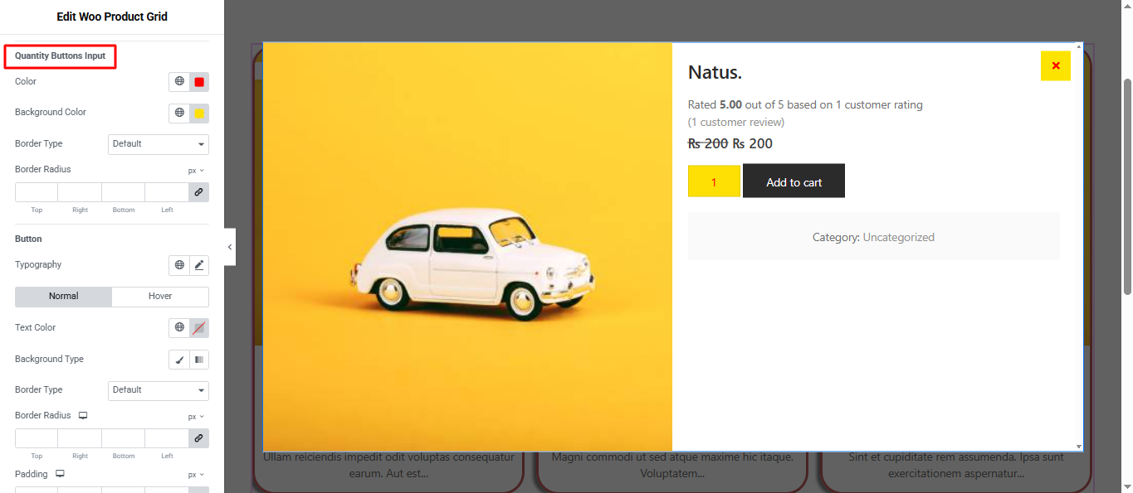Click the globe icon beside Text Color

click(179, 328)
